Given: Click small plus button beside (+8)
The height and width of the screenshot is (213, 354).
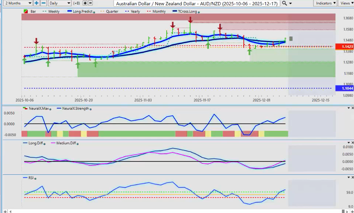Looking at the screenshot, I should (85, 3).
